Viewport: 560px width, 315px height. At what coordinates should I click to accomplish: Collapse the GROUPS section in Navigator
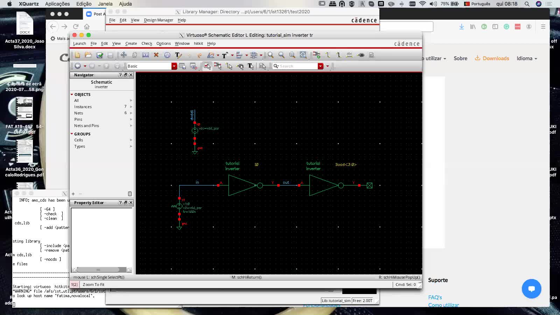coord(72,134)
